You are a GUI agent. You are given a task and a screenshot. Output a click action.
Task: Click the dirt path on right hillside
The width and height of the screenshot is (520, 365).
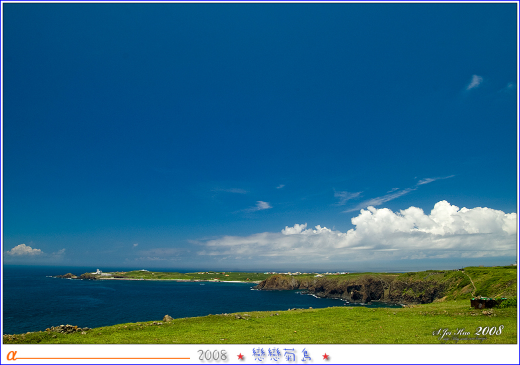pos(471,282)
